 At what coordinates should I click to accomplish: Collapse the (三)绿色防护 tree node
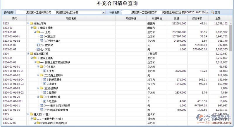tap(38, 88)
